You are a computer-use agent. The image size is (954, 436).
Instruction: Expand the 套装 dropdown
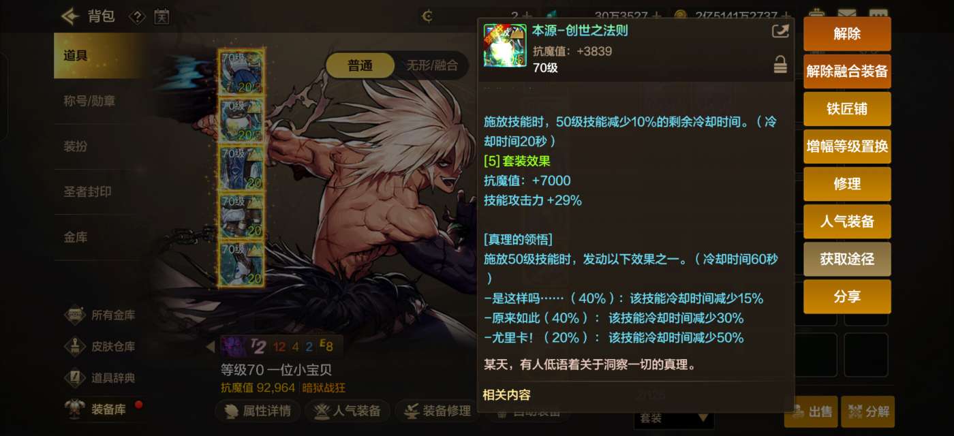tap(674, 418)
